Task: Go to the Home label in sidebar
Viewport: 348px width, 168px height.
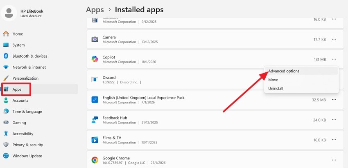Action: click(x=18, y=34)
